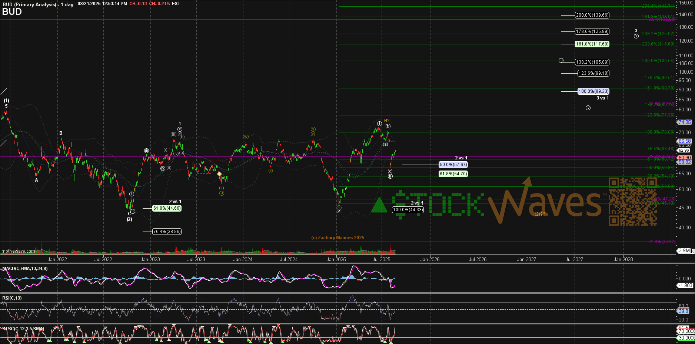Click the 58.82 price axis tag
The image size is (695, 344).
point(685,162)
